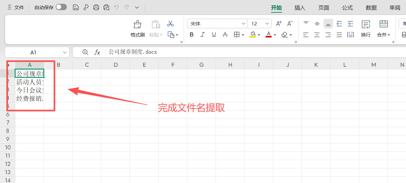Screen dimensions: 406x183
Task: Align text left
Action: click(306, 35)
